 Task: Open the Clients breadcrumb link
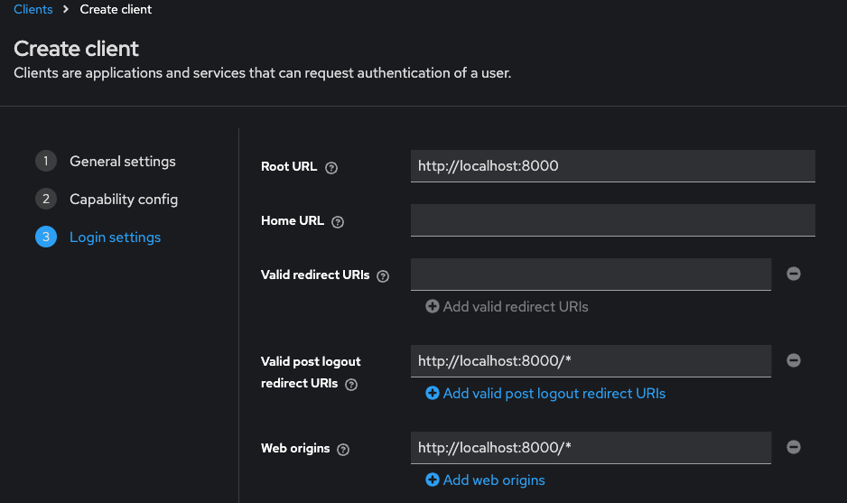[x=33, y=9]
